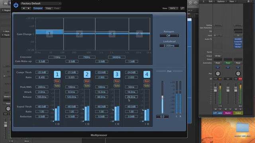Select band 4 handle in gain graph
Image resolution: width=255 pixels, height=143 pixels.
coord(139,34)
